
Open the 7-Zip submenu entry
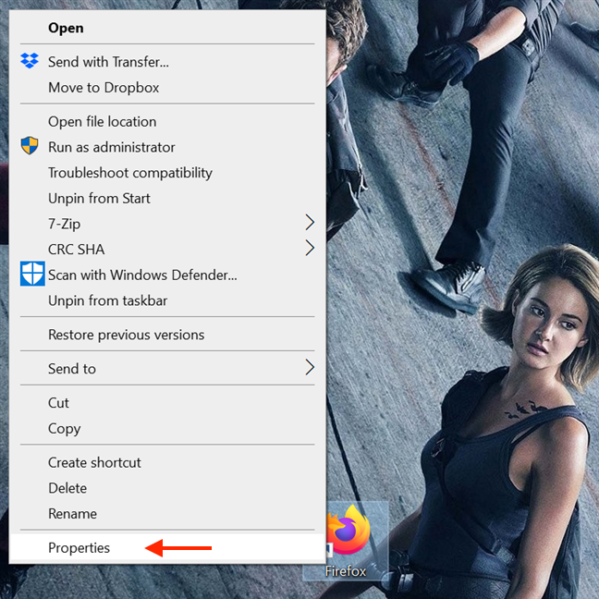(167, 224)
